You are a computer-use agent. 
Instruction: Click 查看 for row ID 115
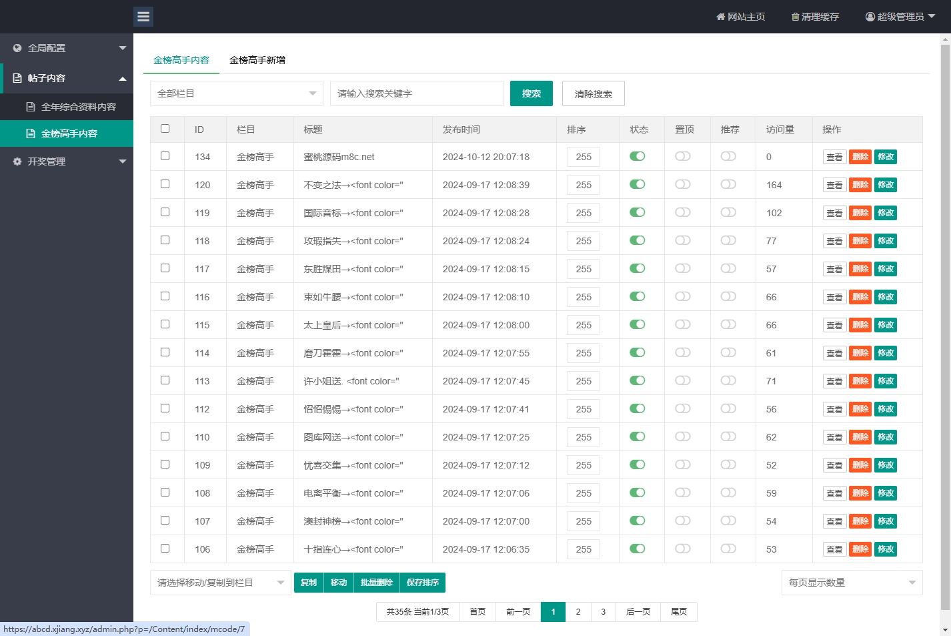[x=835, y=325]
